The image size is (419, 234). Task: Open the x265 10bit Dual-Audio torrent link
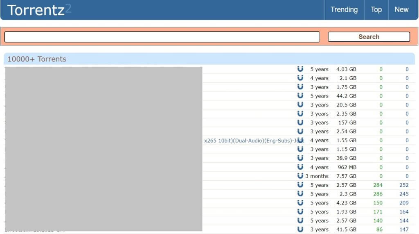pos(254,141)
